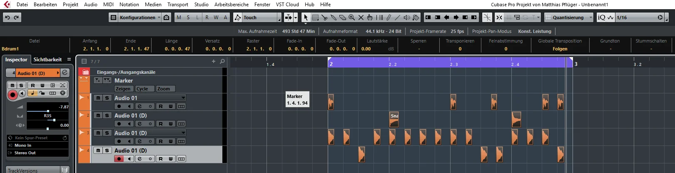Select the Object Selection arrow tool
Screen dimensions: 675x173
(x=306, y=18)
